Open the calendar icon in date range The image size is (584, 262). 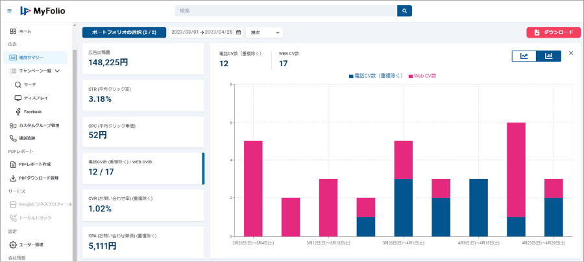[x=238, y=32]
